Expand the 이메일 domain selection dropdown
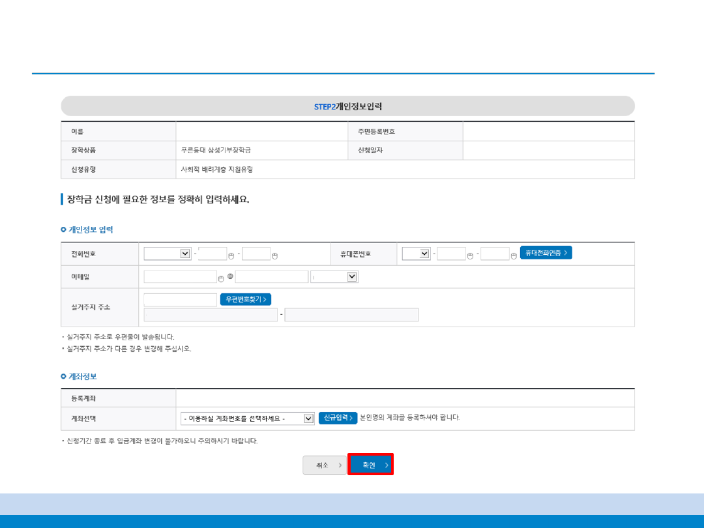 [x=334, y=277]
